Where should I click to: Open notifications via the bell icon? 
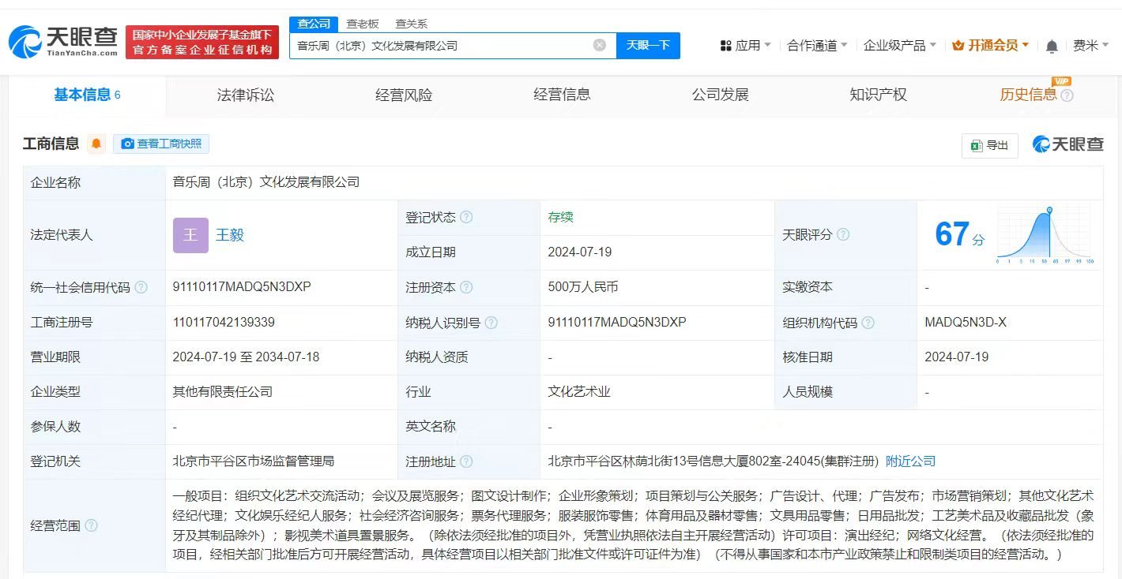point(1052,45)
